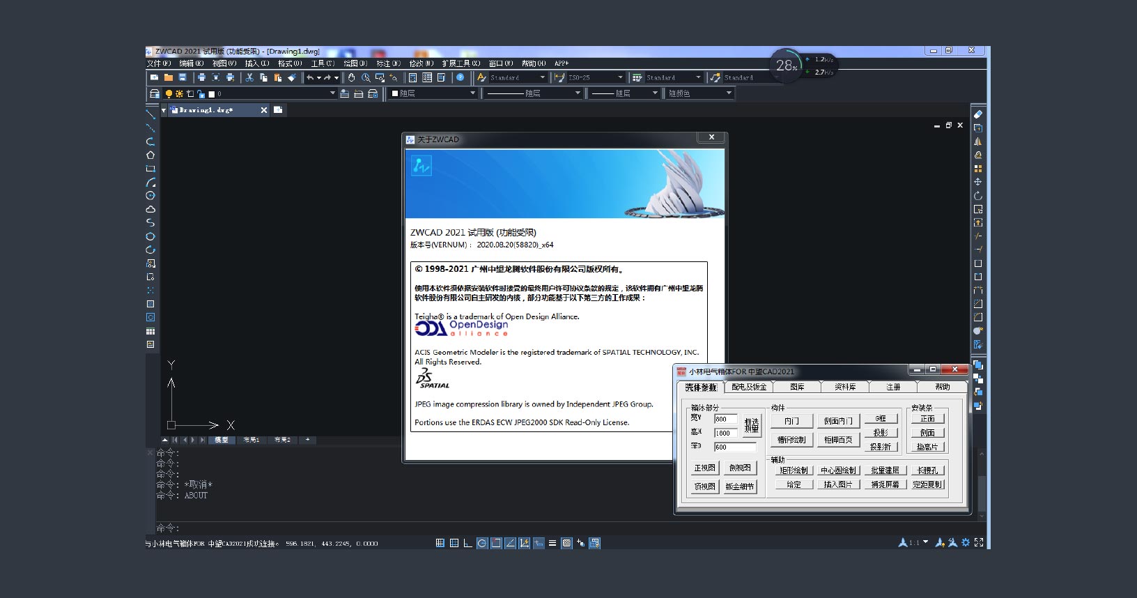This screenshot has height=598, width=1137.
Task: Click the settings gear in status bar
Action: pos(966,542)
